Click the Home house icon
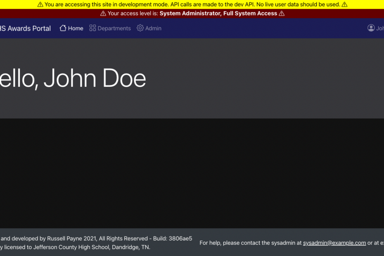The image size is (384, 256). [63, 28]
